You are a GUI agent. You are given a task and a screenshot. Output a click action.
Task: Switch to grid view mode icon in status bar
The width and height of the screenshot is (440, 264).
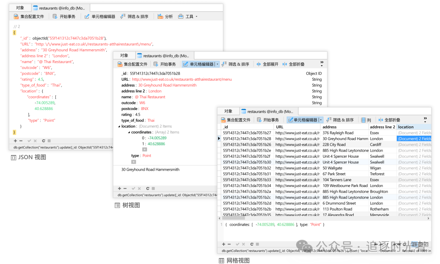(414, 244)
